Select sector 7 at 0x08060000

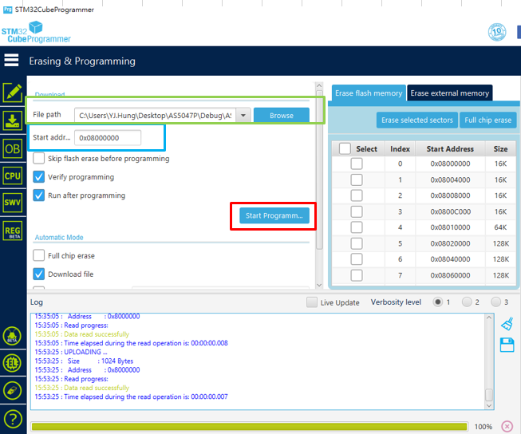pyautogui.click(x=357, y=275)
